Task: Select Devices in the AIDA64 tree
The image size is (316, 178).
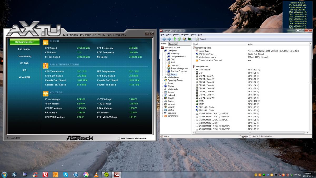Action: 171,101
